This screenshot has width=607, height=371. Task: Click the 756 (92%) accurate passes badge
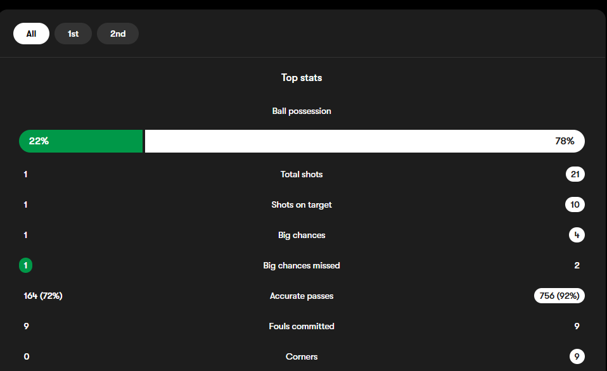tap(559, 296)
